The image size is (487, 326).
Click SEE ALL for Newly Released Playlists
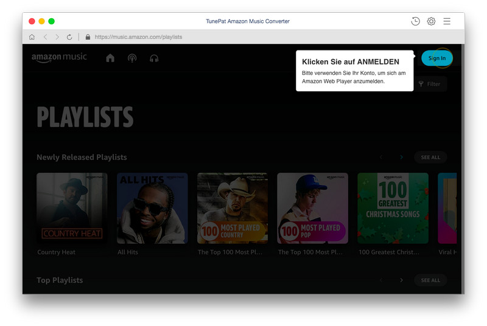430,158
